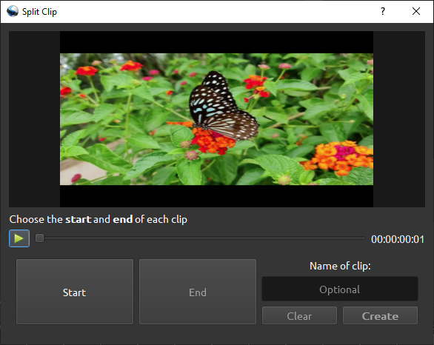Click the Create button

click(x=380, y=315)
